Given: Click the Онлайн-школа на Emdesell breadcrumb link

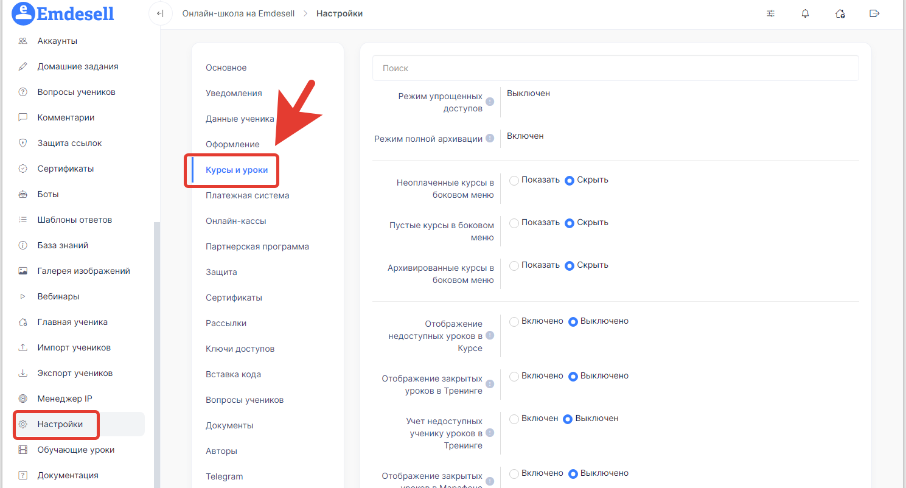Looking at the screenshot, I should 238,13.
